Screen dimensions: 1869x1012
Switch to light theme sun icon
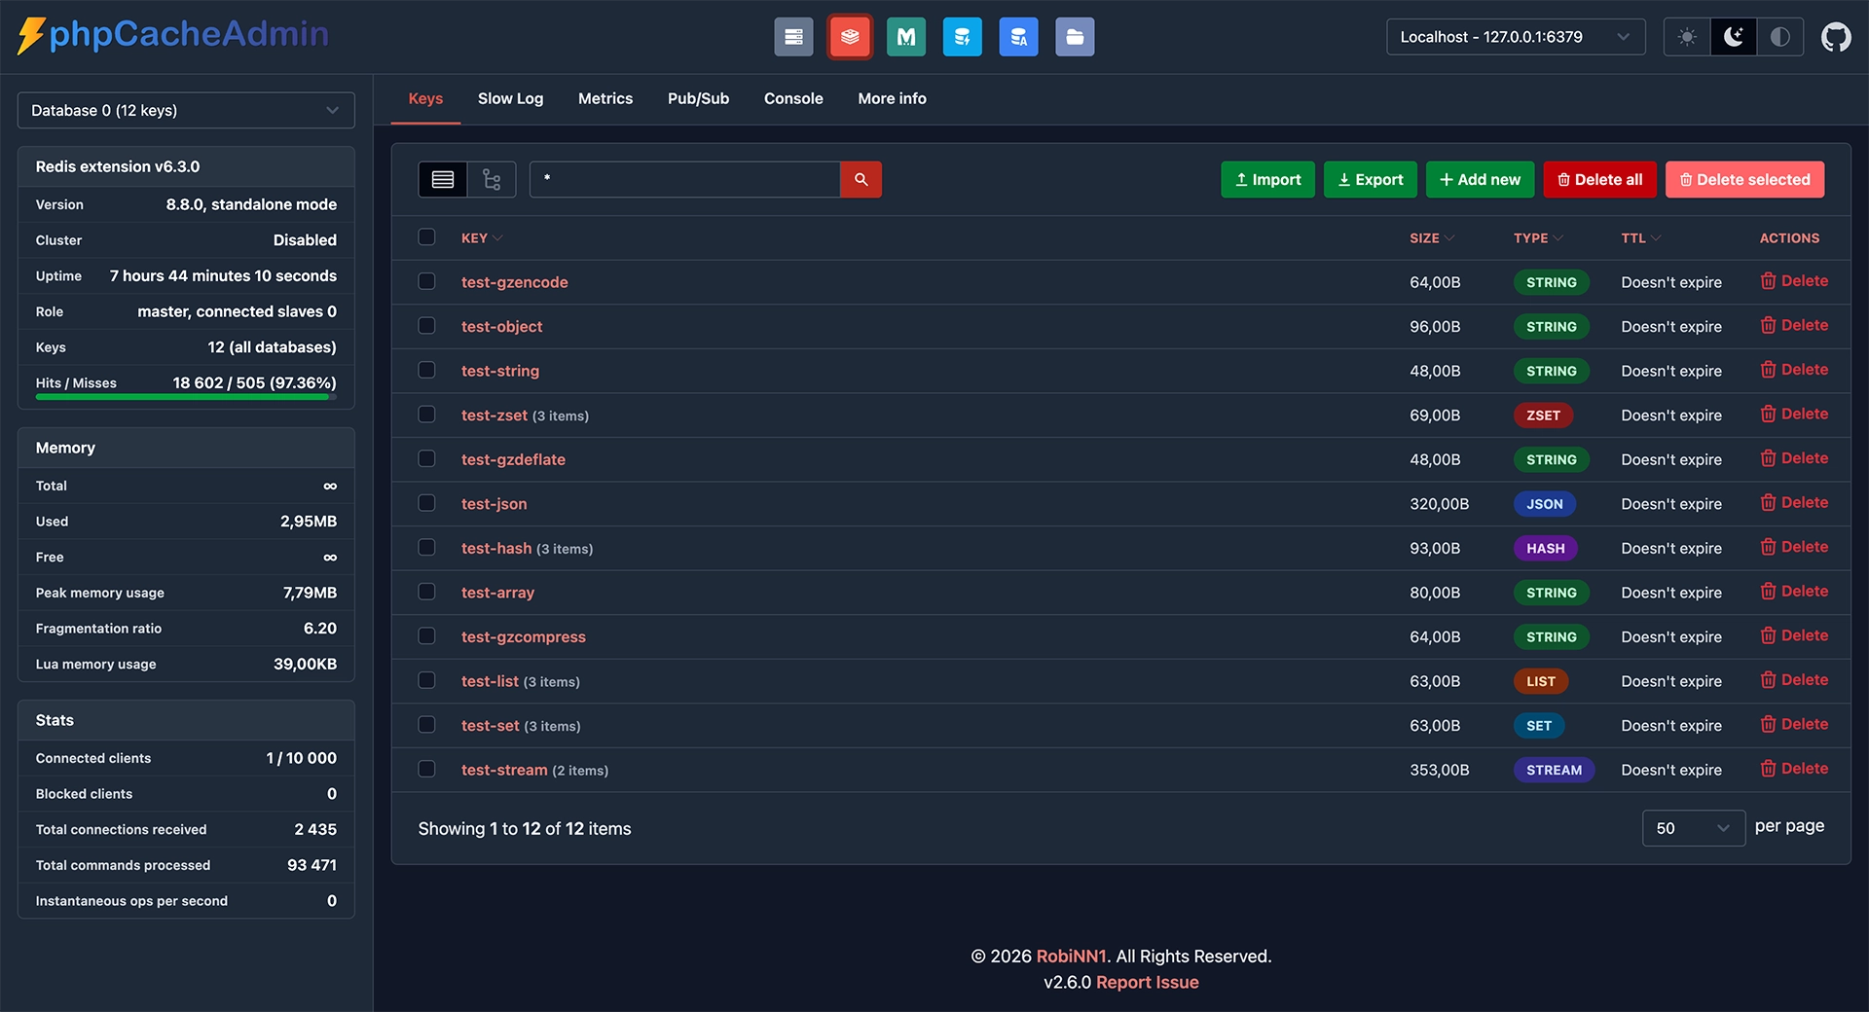tap(1687, 37)
